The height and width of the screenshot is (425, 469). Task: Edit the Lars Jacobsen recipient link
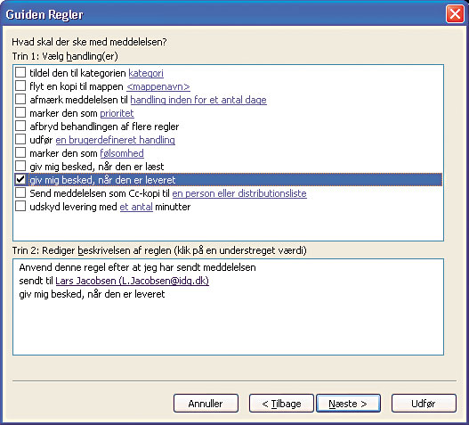133,281
